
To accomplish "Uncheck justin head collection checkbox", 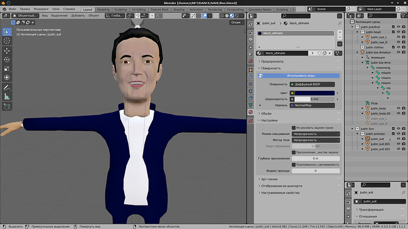I will [x=393, y=32].
